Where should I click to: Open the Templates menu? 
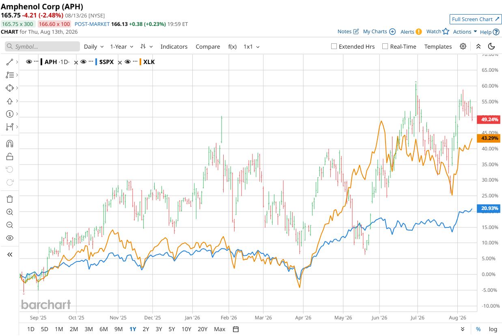coord(438,47)
